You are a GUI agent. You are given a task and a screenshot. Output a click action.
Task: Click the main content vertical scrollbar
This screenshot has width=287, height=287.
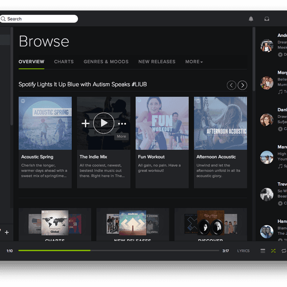[254, 59]
